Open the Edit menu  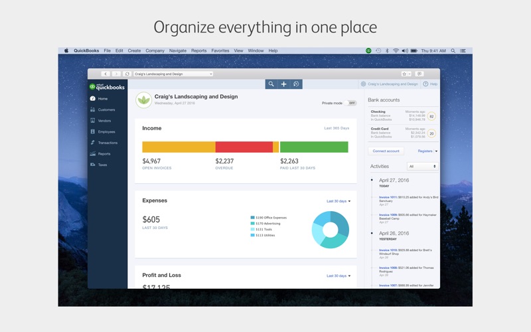(119, 50)
